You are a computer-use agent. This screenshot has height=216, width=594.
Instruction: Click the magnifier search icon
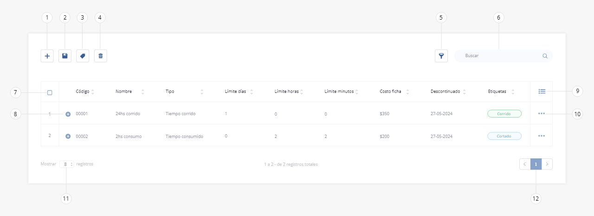click(x=545, y=56)
